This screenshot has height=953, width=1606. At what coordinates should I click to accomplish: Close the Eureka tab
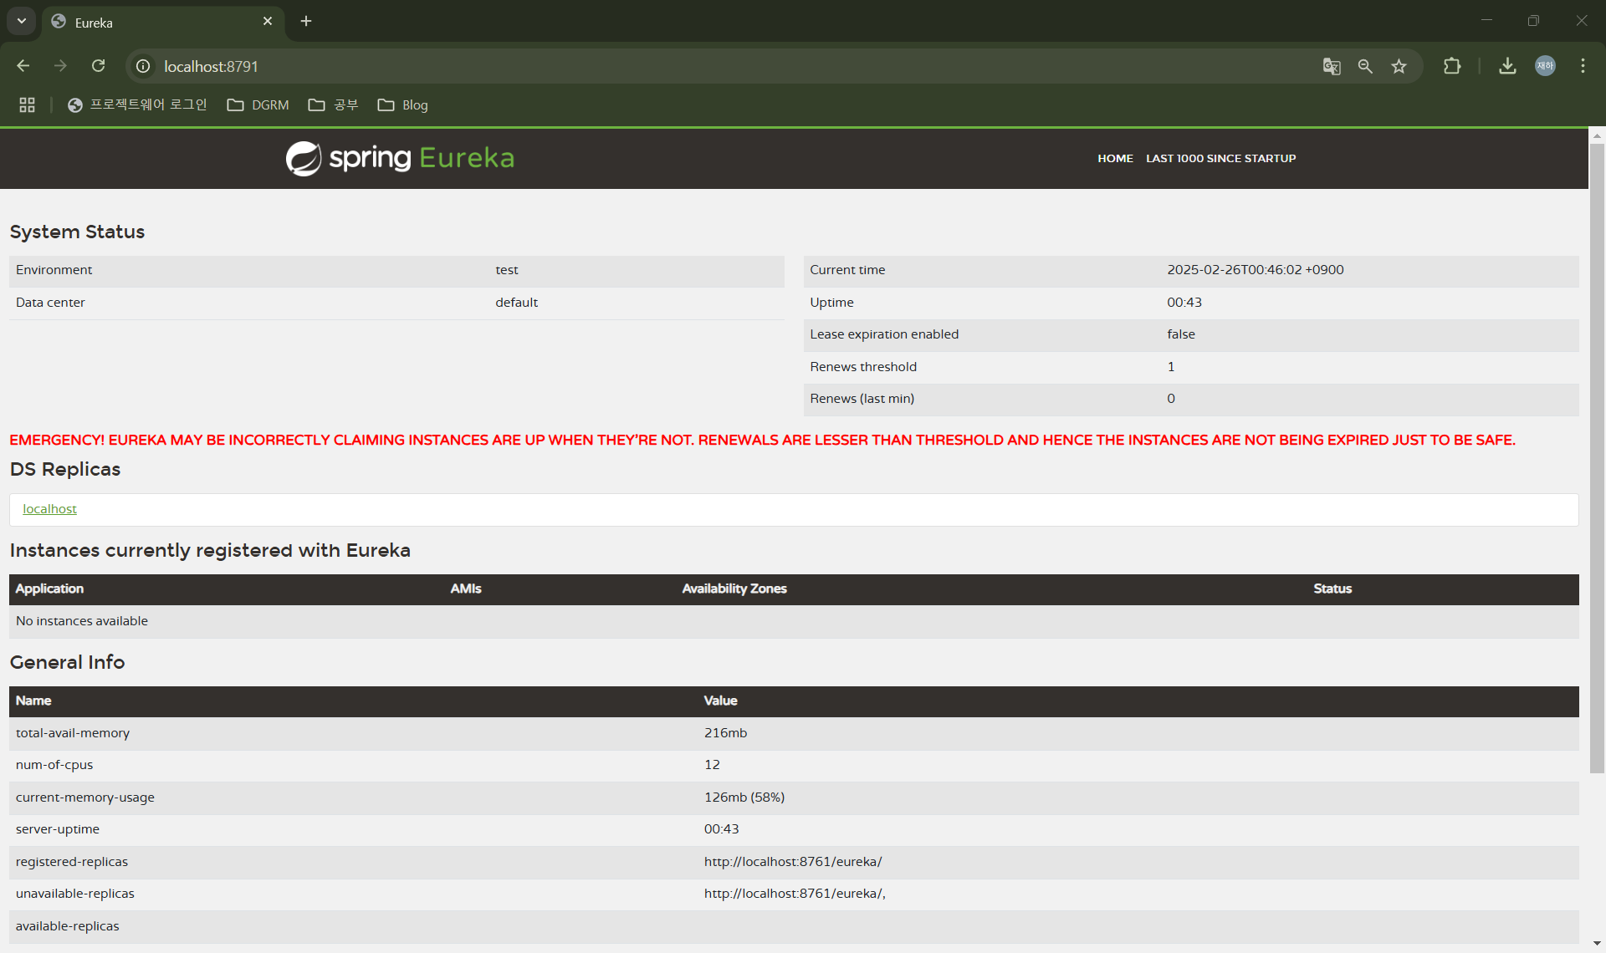tap(268, 21)
